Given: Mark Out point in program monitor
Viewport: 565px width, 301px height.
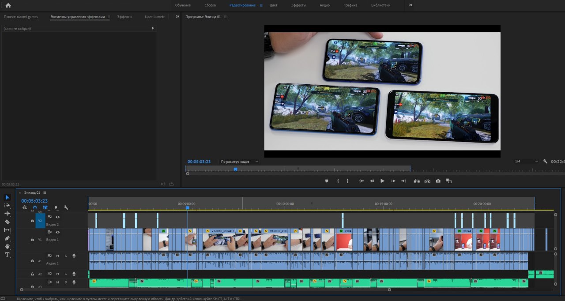Looking at the screenshot, I should coord(348,181).
